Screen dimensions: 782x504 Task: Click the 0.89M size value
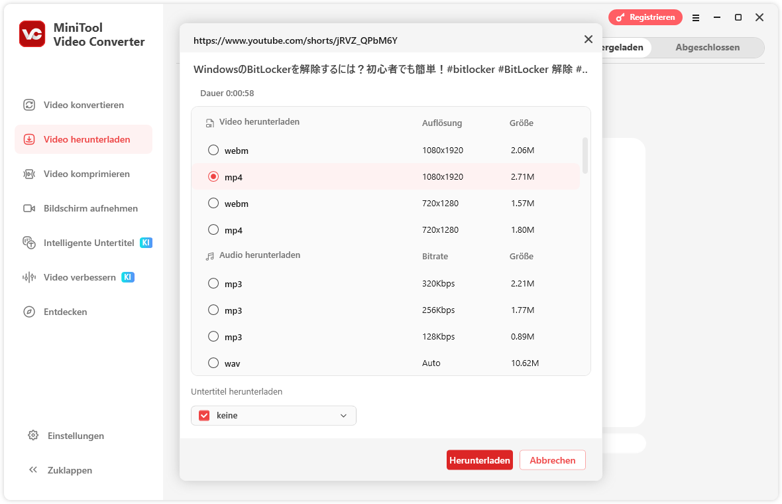(x=522, y=336)
